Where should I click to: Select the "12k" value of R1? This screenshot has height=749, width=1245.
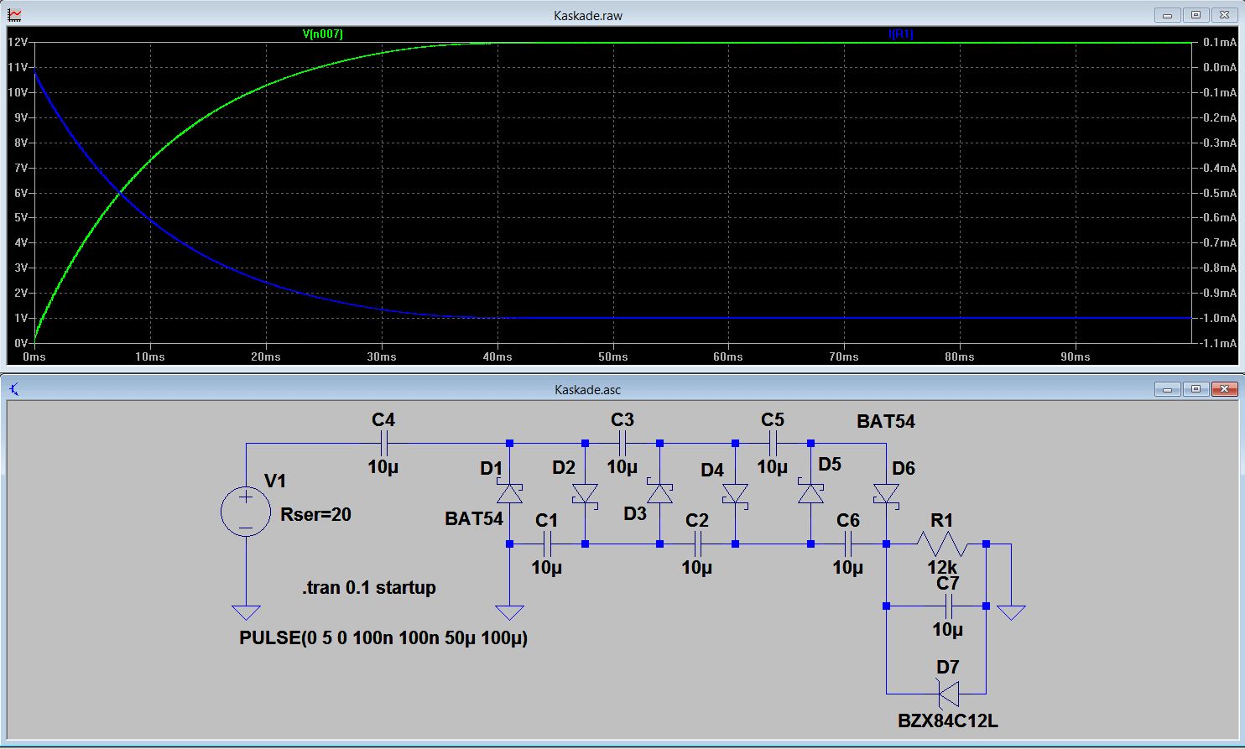[942, 568]
